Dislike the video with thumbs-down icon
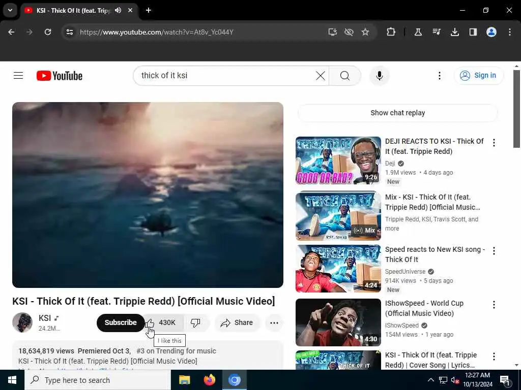This screenshot has width=521, height=390. (x=195, y=322)
